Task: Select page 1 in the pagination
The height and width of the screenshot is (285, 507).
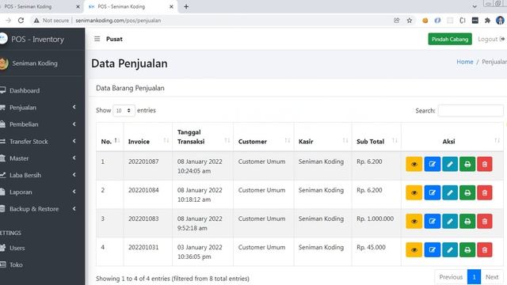Action: pos(474,277)
